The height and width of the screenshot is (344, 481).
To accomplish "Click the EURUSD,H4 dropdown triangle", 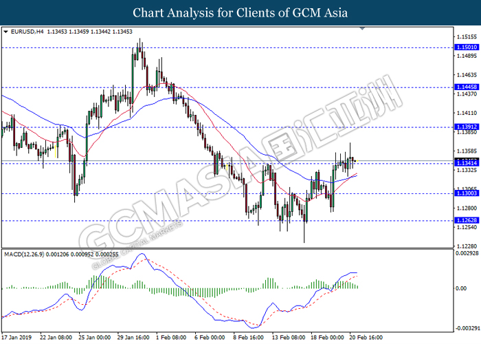I will click(x=5, y=32).
